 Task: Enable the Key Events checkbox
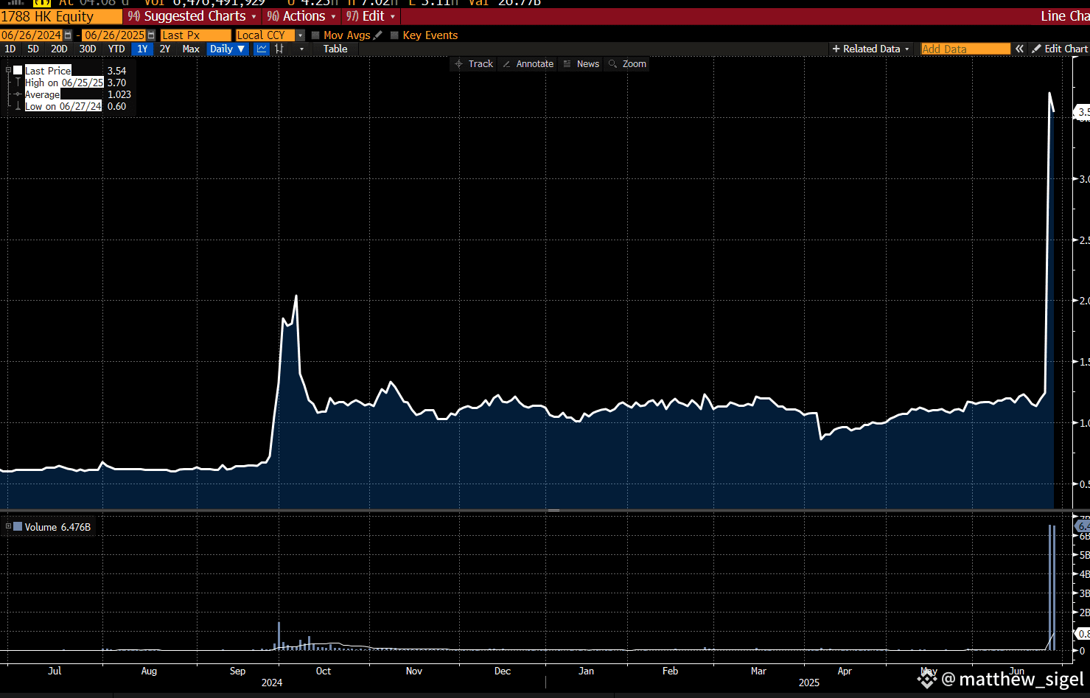pyautogui.click(x=394, y=35)
